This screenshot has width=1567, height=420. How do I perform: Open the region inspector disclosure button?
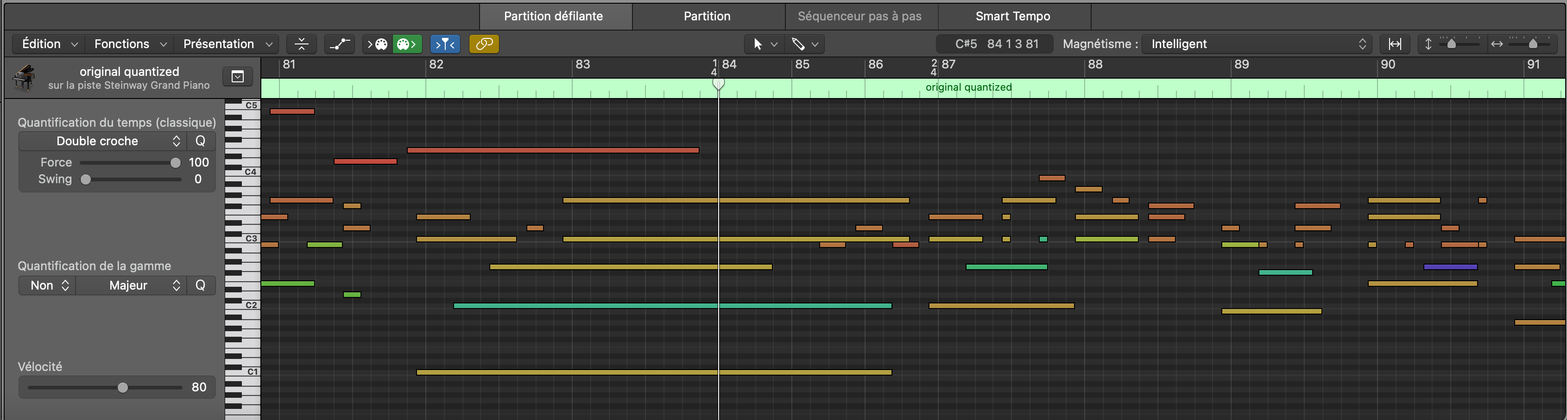pyautogui.click(x=238, y=76)
